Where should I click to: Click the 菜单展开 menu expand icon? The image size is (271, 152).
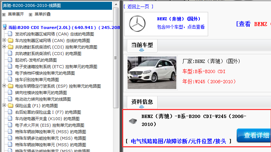[x=4, y=14]
